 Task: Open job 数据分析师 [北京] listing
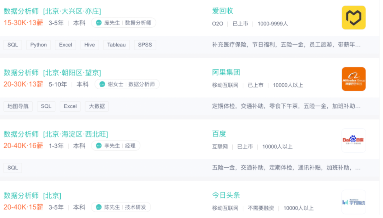point(32,196)
